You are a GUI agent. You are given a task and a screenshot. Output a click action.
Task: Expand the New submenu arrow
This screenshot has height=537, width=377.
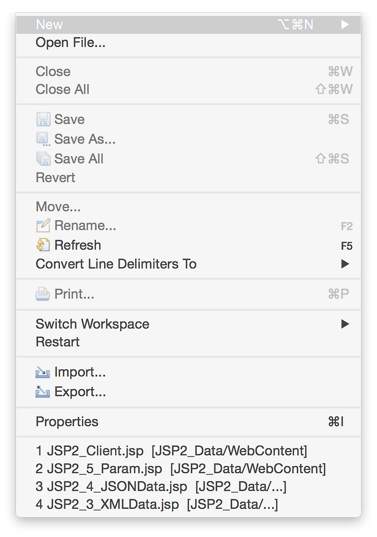pyautogui.click(x=345, y=25)
